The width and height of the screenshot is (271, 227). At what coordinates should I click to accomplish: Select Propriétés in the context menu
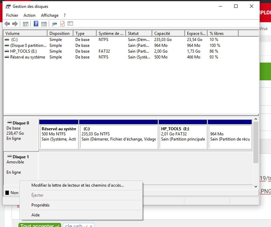(40, 205)
